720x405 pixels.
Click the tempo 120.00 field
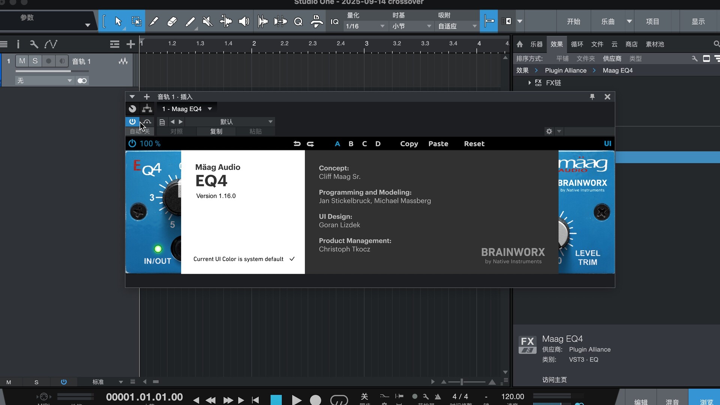point(513,396)
